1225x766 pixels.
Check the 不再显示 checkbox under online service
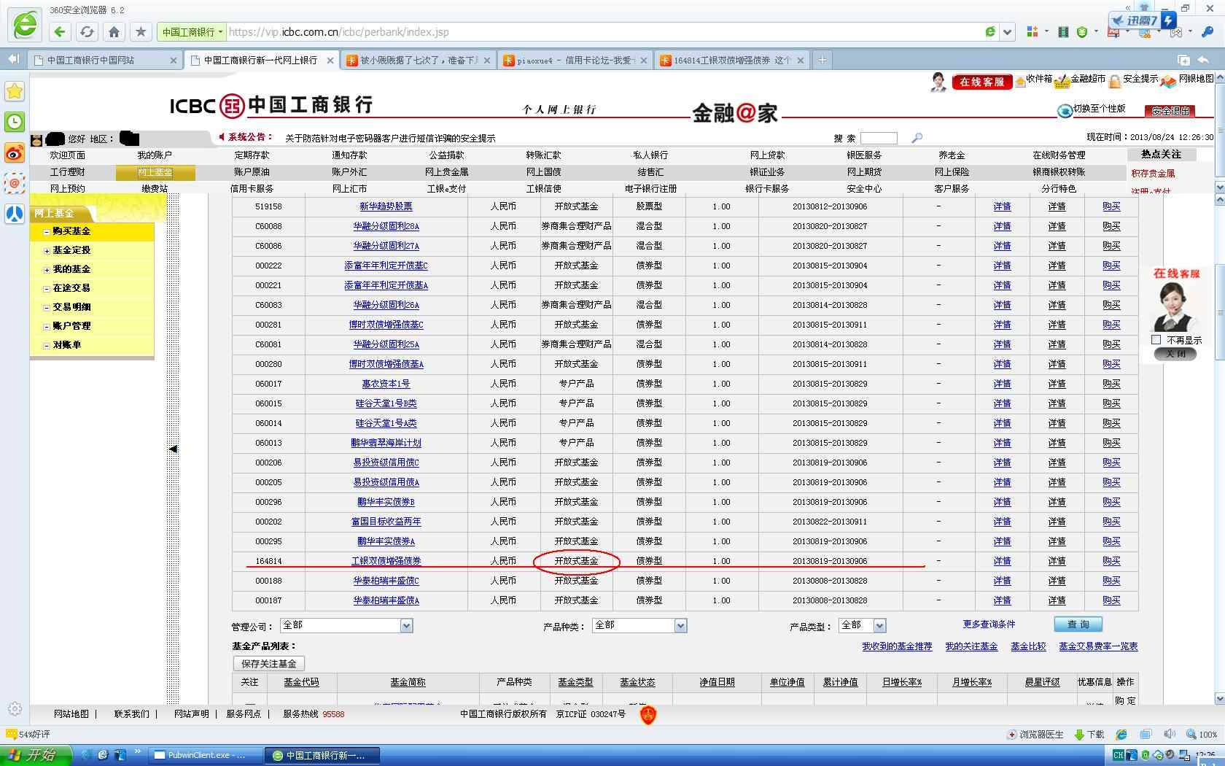(x=1155, y=339)
